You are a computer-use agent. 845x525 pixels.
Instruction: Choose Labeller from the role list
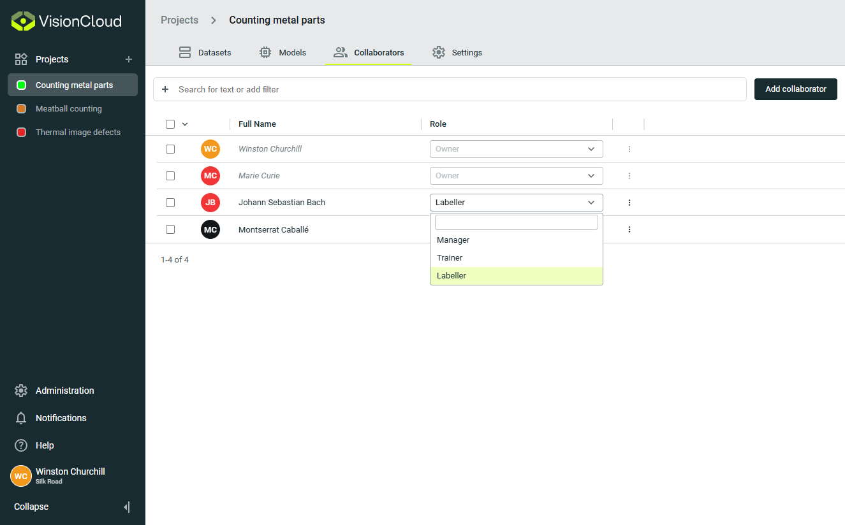tap(517, 276)
